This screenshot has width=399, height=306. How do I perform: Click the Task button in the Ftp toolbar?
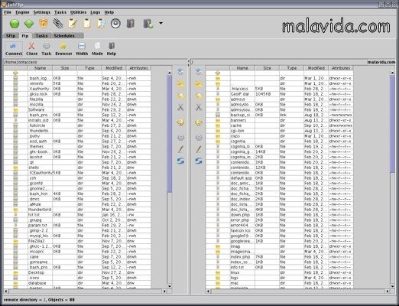pos(47,49)
